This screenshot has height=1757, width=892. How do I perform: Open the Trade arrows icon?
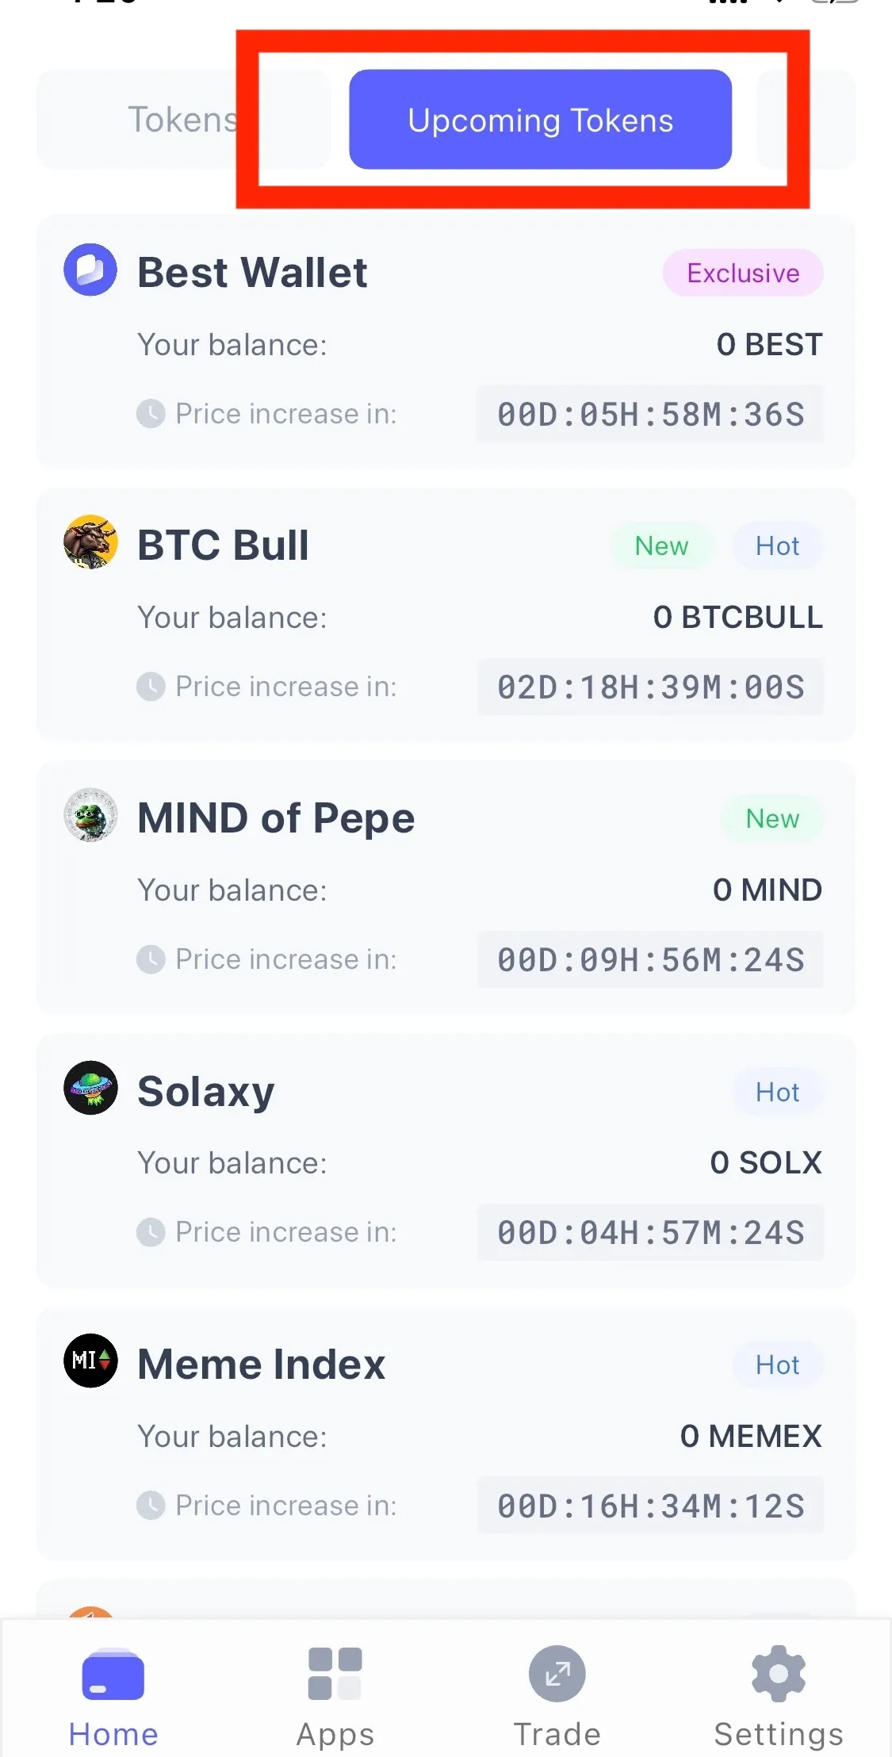click(x=557, y=1674)
